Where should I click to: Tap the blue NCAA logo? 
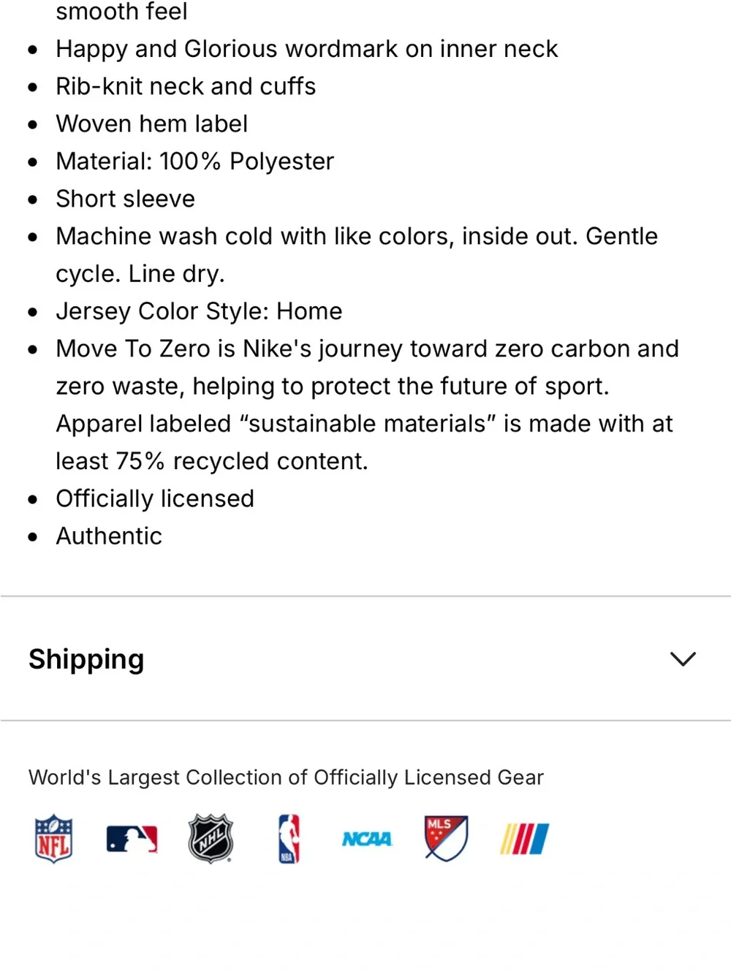coord(367,839)
